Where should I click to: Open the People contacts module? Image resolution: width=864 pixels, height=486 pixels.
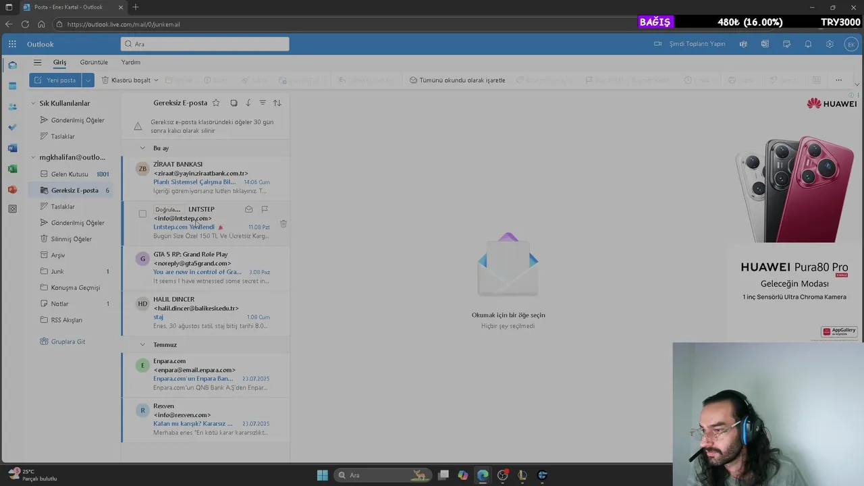12,107
